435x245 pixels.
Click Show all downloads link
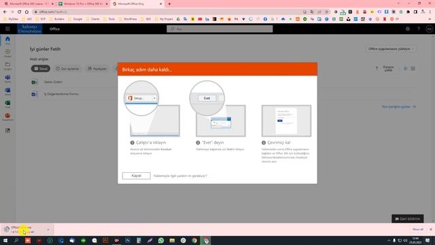[418, 229]
